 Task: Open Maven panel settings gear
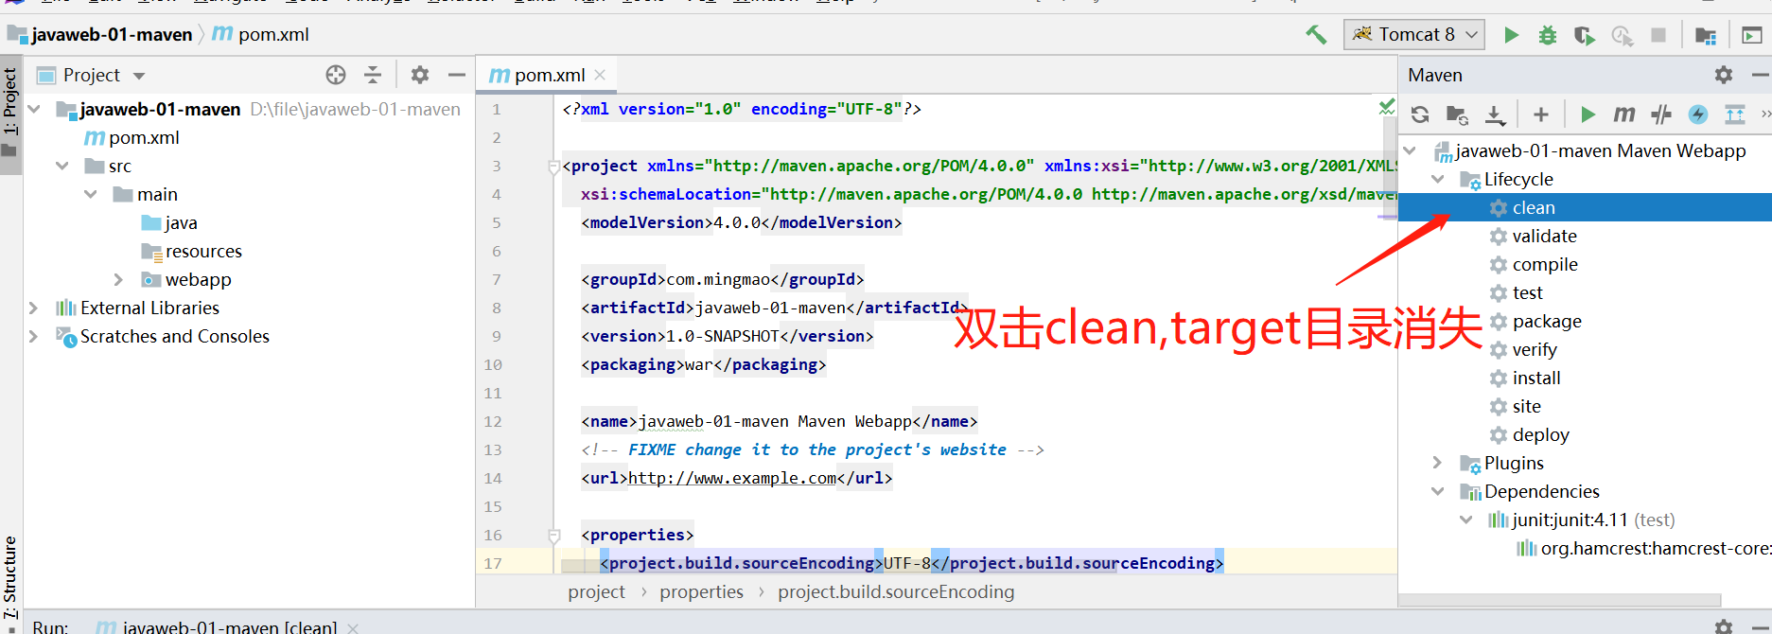1724,75
